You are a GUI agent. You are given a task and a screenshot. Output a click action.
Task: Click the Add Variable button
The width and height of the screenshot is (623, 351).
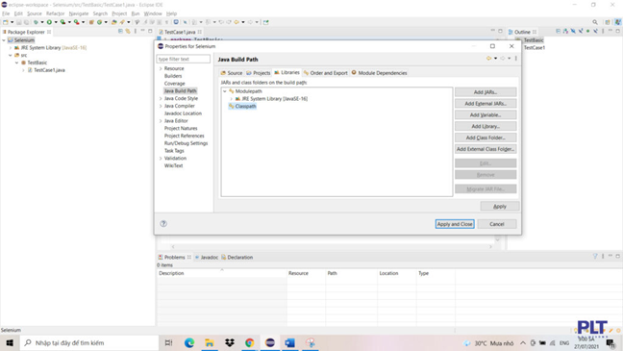coord(486,114)
